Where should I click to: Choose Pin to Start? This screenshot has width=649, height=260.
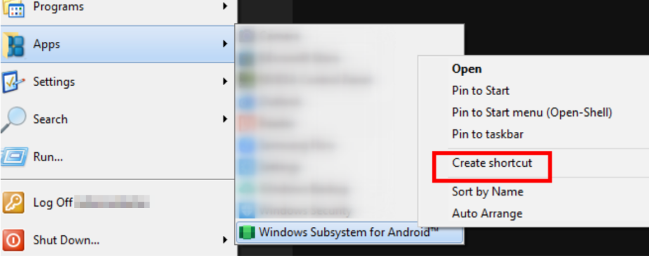[x=480, y=91]
